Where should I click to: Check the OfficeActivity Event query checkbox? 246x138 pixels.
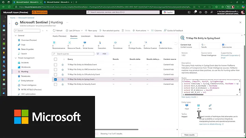click(x=56, y=74)
